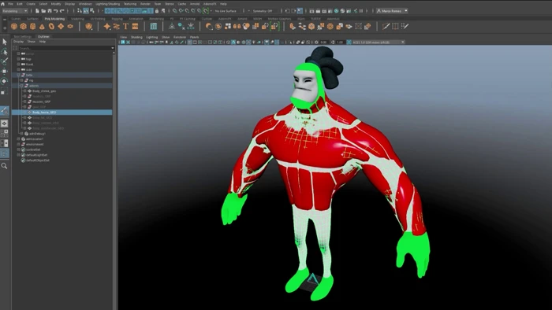552x310 pixels.
Task: Open the ACES view transform dropdown
Action: pyautogui.click(x=379, y=42)
